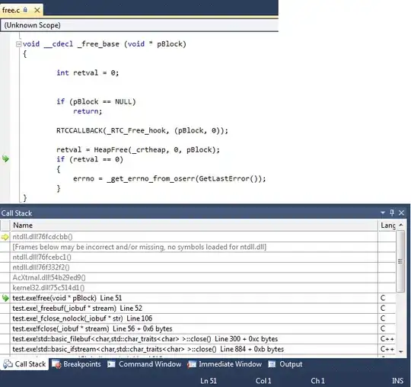
Task: Select the ntdll.dll!76fcdcbb() frame
Action: pyautogui.click(x=194, y=237)
